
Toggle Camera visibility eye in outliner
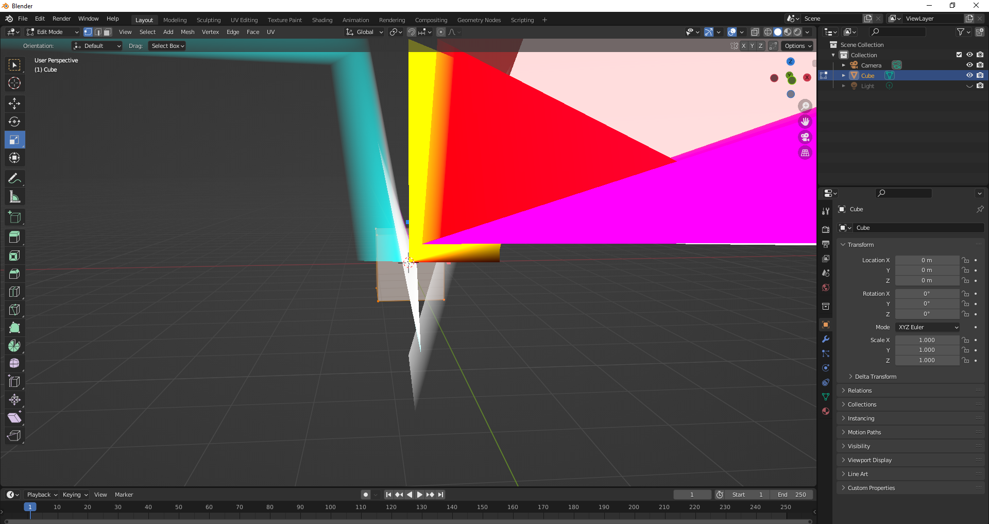[x=969, y=65]
